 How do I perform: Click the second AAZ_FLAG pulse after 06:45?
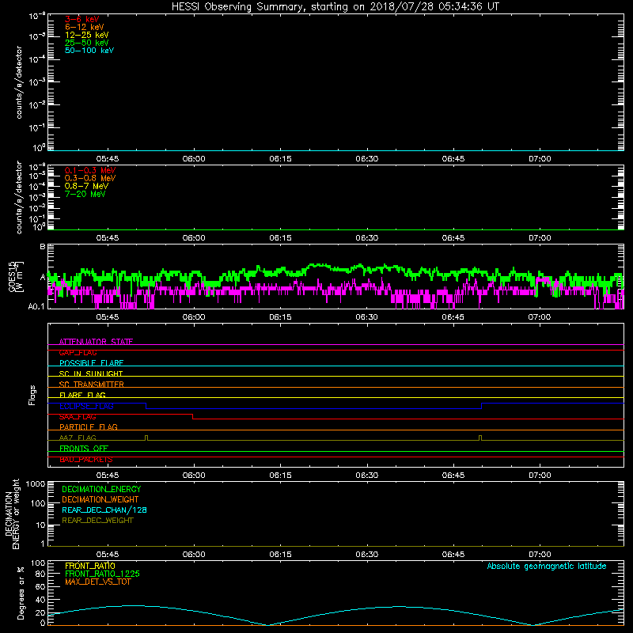(x=480, y=438)
